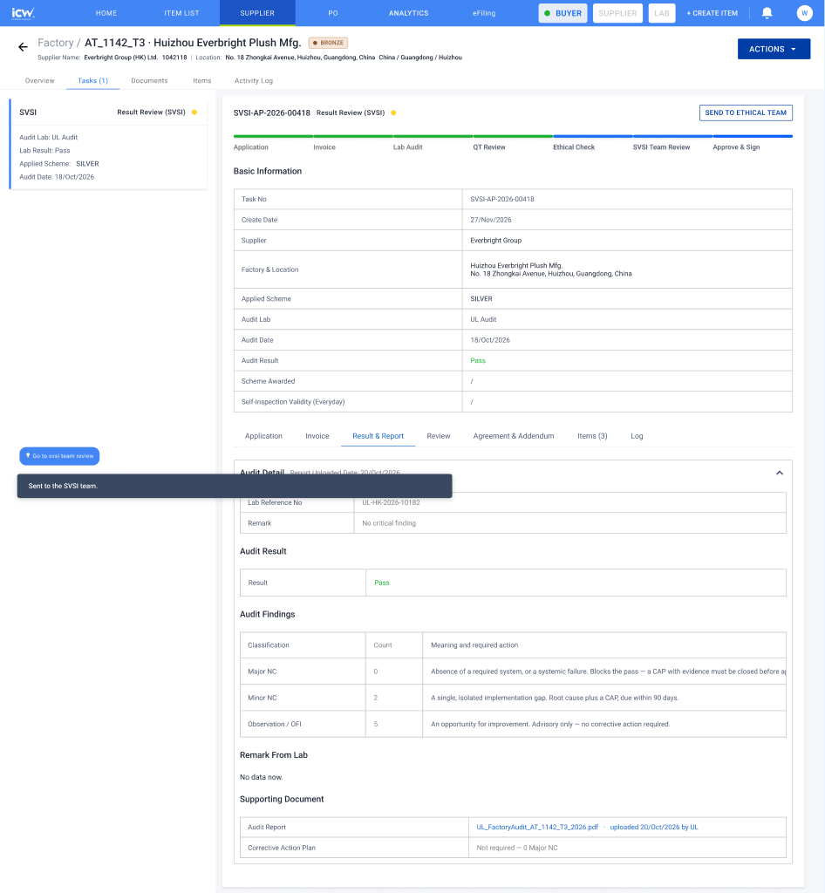Open the Activity Log tab
The width and height of the screenshot is (825, 893).
tap(254, 81)
